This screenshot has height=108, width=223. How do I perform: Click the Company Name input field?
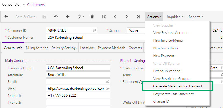[x=78, y=68]
